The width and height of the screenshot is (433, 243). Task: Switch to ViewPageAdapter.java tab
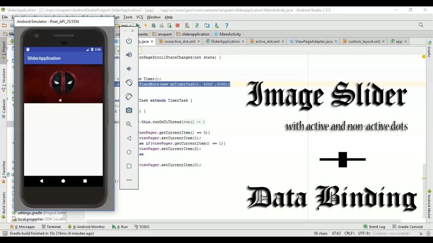coord(314,42)
